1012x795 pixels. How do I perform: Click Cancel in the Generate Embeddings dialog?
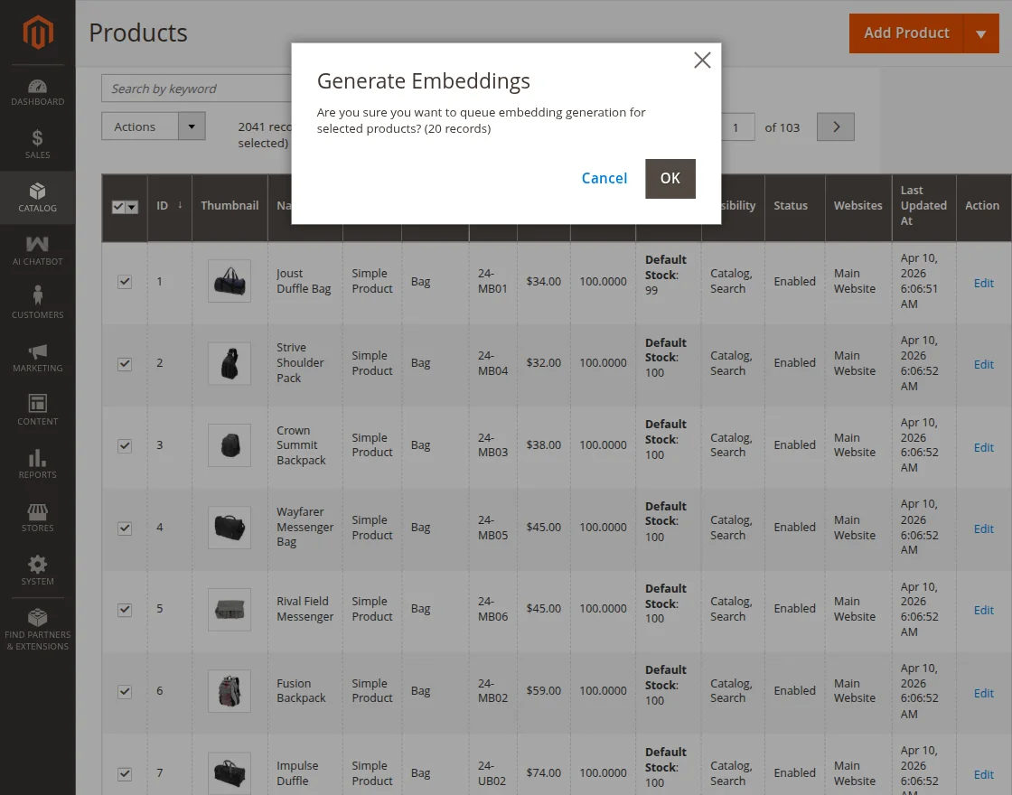(x=604, y=178)
